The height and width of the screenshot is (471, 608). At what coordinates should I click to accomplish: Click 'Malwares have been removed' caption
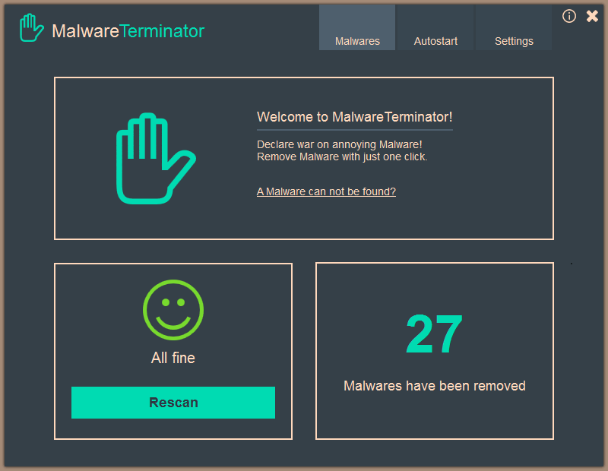click(x=434, y=386)
